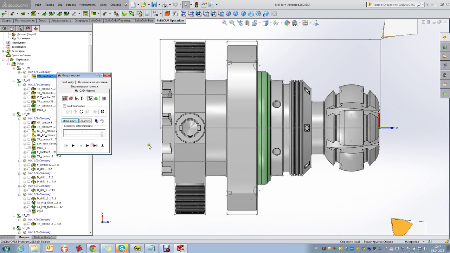Open Google Chrome from the taskbar

coord(92,248)
